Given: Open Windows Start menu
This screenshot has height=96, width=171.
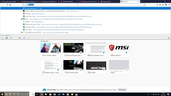Looking at the screenshot, I should pyautogui.click(x=2, y=94).
